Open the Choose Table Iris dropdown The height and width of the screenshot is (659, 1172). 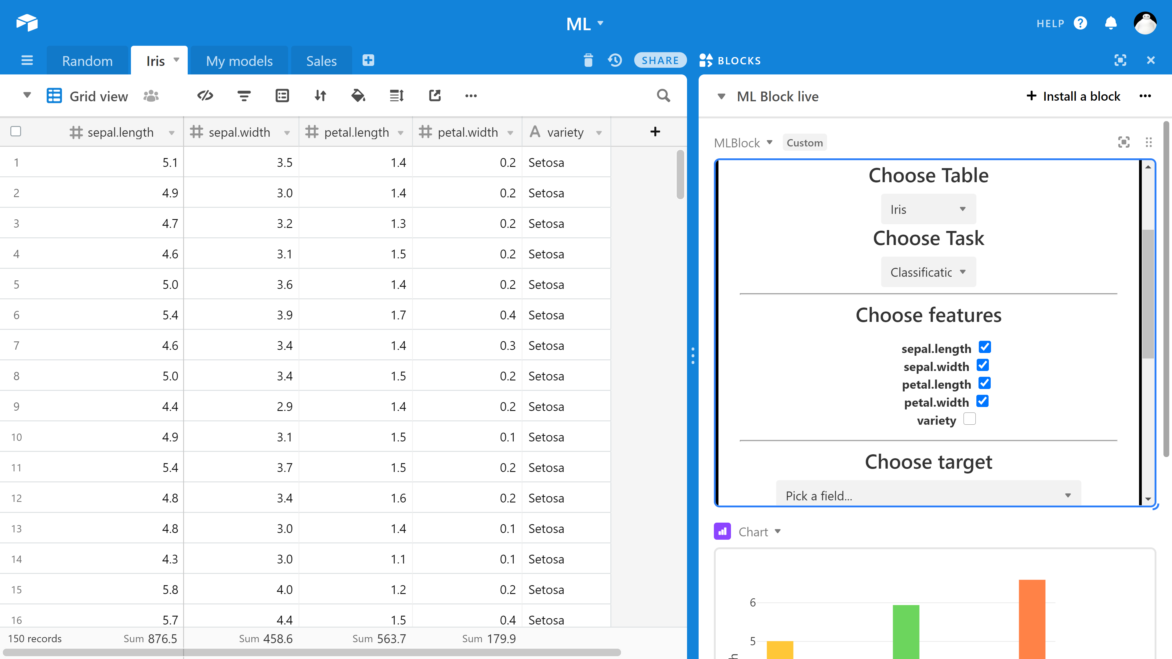[928, 209]
